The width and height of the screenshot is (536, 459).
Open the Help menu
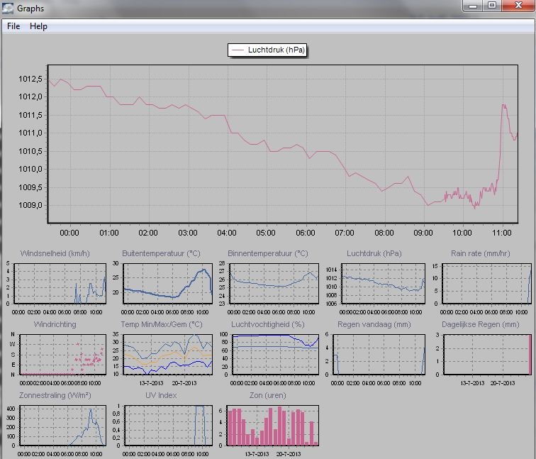38,26
